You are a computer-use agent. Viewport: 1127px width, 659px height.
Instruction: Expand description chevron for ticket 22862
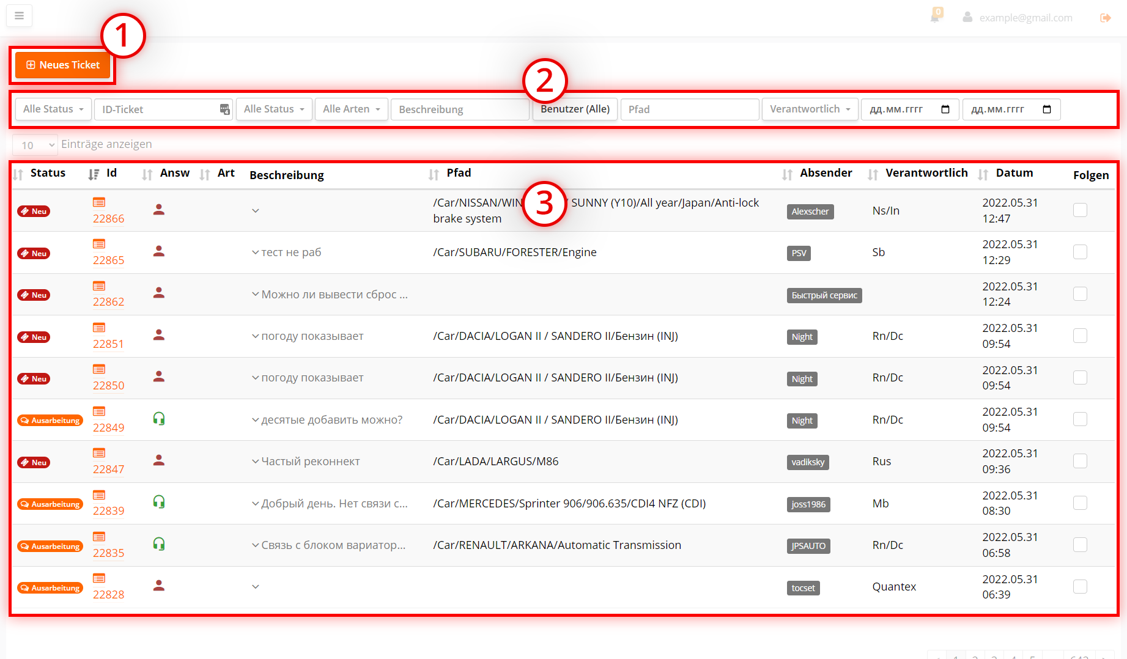(256, 294)
